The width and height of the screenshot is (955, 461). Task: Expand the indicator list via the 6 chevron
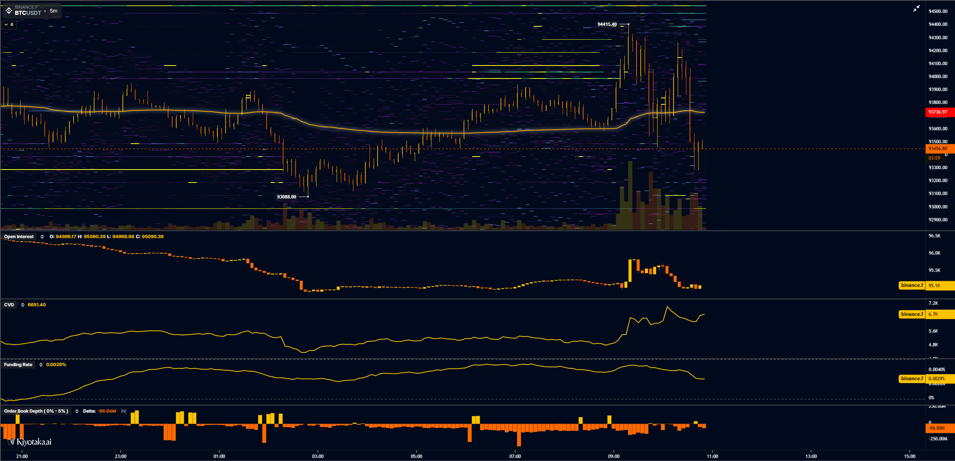(x=8, y=24)
